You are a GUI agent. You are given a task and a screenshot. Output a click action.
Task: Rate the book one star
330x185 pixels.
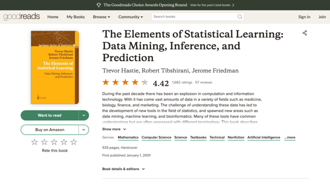point(35,142)
